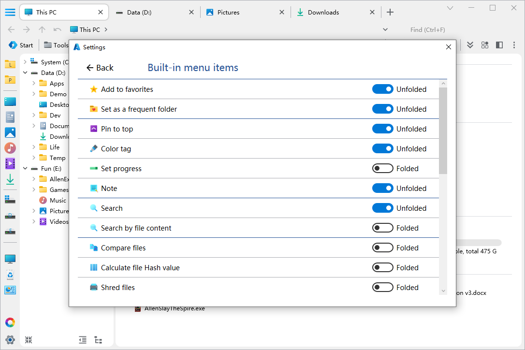Screen dimensions: 525x350
Task: Open the settings gear in the sidebar
Action: [10, 339]
